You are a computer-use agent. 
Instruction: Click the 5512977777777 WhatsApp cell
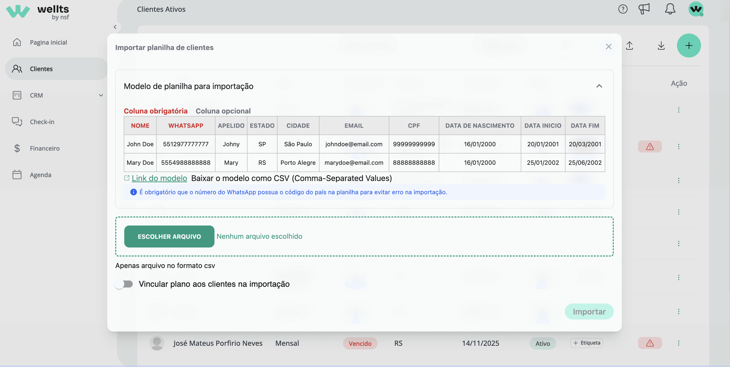click(185, 144)
